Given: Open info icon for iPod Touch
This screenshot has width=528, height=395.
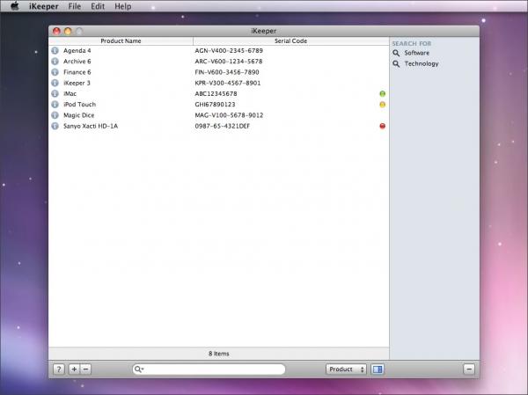Looking at the screenshot, I should click(x=55, y=105).
